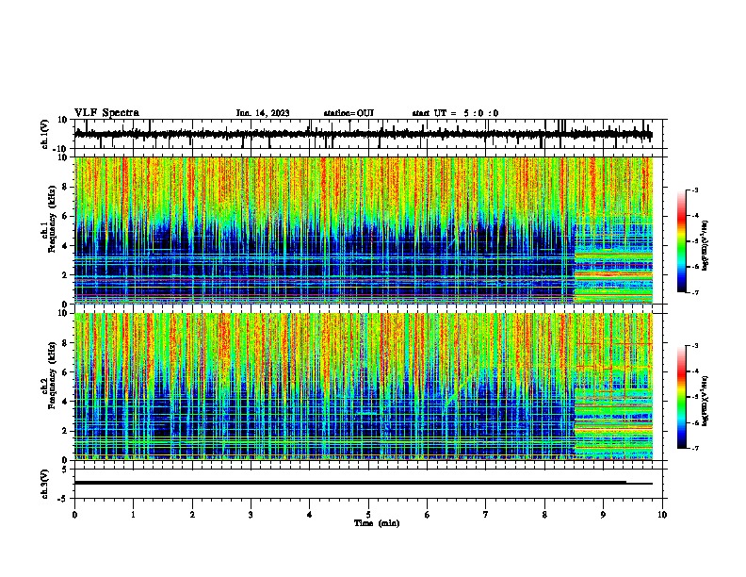Click the "-7" label on ch.2 color bar
Image resolution: width=746 pixels, height=577 pixels.
click(694, 448)
